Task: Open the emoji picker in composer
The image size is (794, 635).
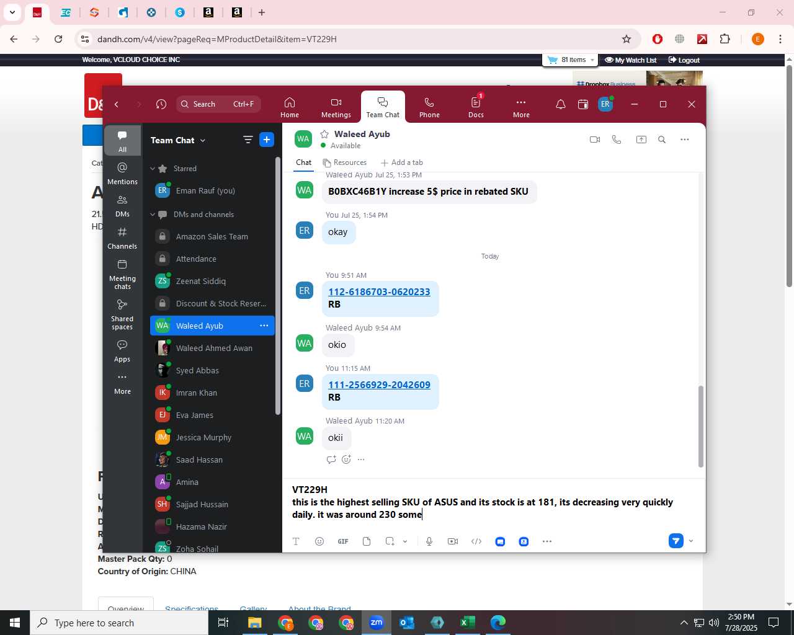Action: 319,541
